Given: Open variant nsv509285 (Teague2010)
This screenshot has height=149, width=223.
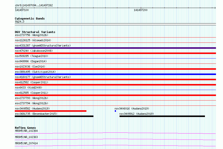Looking at the screenshot, I should (x=32, y=56).
